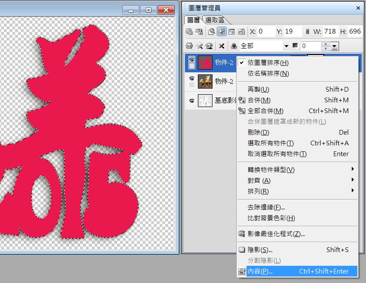
Task: Click the mask with brush icon
Action: click(199, 46)
